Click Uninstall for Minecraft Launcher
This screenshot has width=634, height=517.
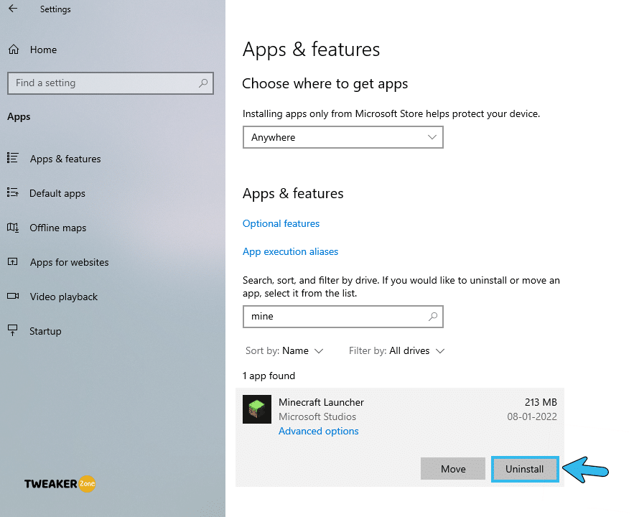(x=525, y=469)
